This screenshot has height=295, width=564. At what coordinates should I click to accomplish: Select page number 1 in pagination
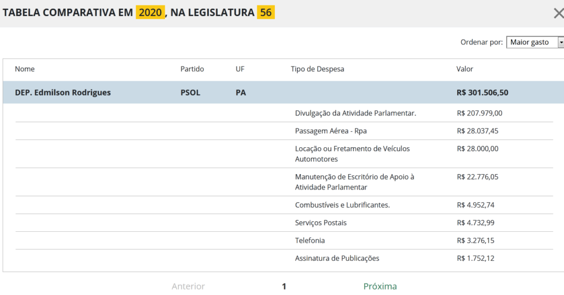click(x=284, y=286)
